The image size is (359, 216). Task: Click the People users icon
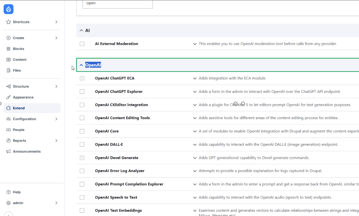9,130
